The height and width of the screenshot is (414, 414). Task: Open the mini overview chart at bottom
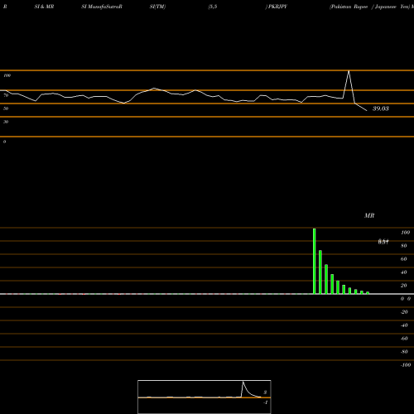click(x=205, y=397)
